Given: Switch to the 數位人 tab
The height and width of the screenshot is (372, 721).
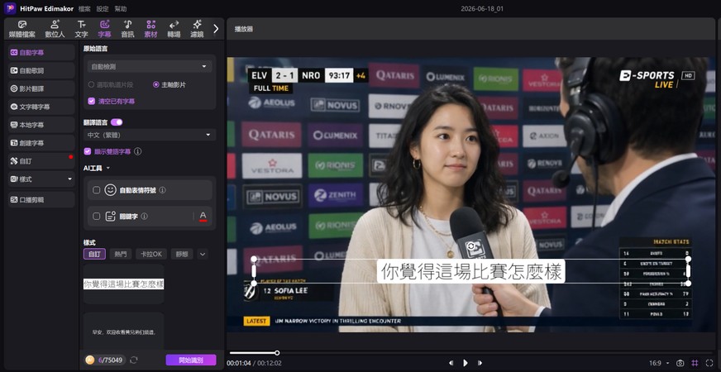Looking at the screenshot, I should point(55,29).
